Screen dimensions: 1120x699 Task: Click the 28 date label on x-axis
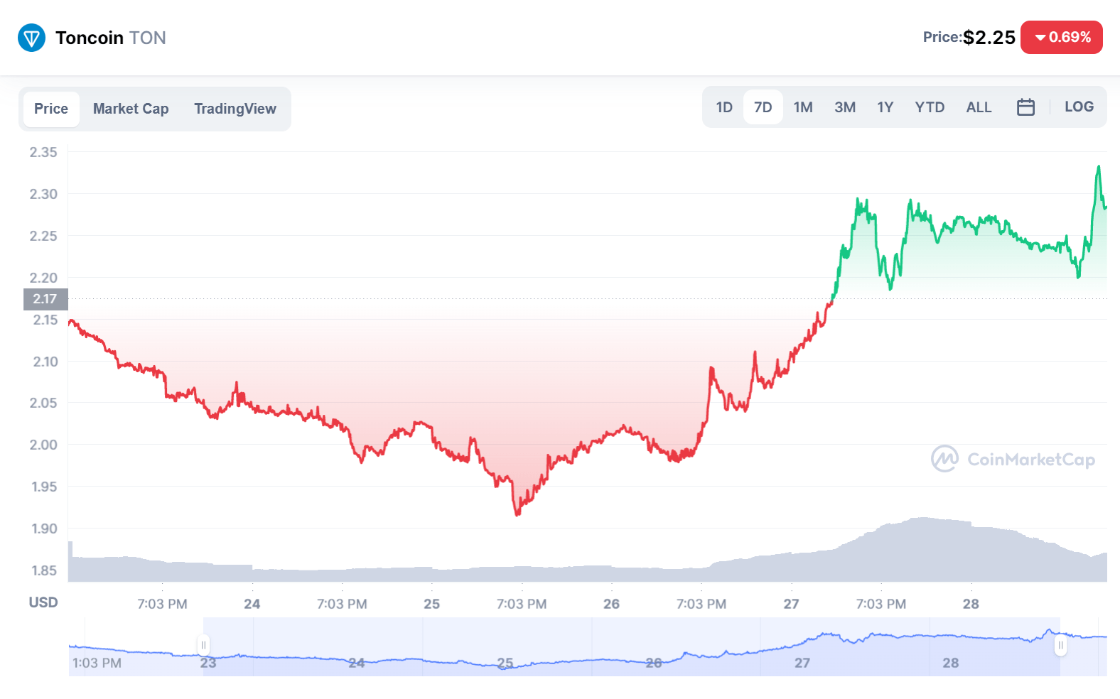pos(971,604)
